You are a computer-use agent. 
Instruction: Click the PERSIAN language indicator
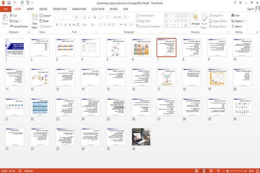29,171
